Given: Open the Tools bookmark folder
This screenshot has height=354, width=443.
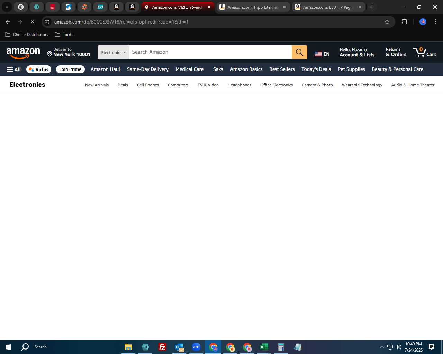Looking at the screenshot, I should [64, 35].
